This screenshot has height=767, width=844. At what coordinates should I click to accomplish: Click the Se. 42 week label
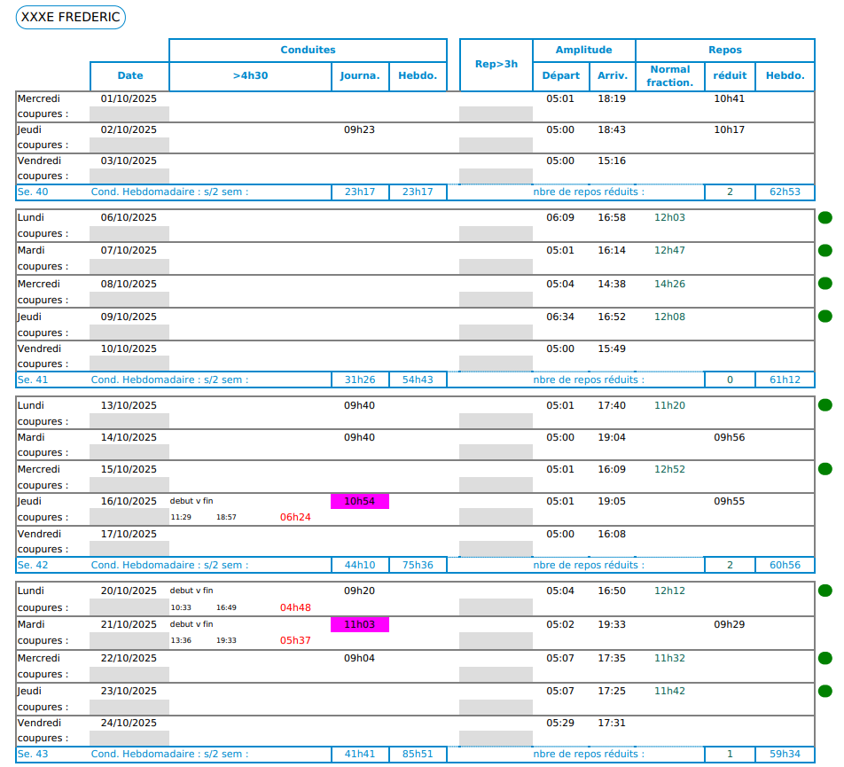point(33,565)
